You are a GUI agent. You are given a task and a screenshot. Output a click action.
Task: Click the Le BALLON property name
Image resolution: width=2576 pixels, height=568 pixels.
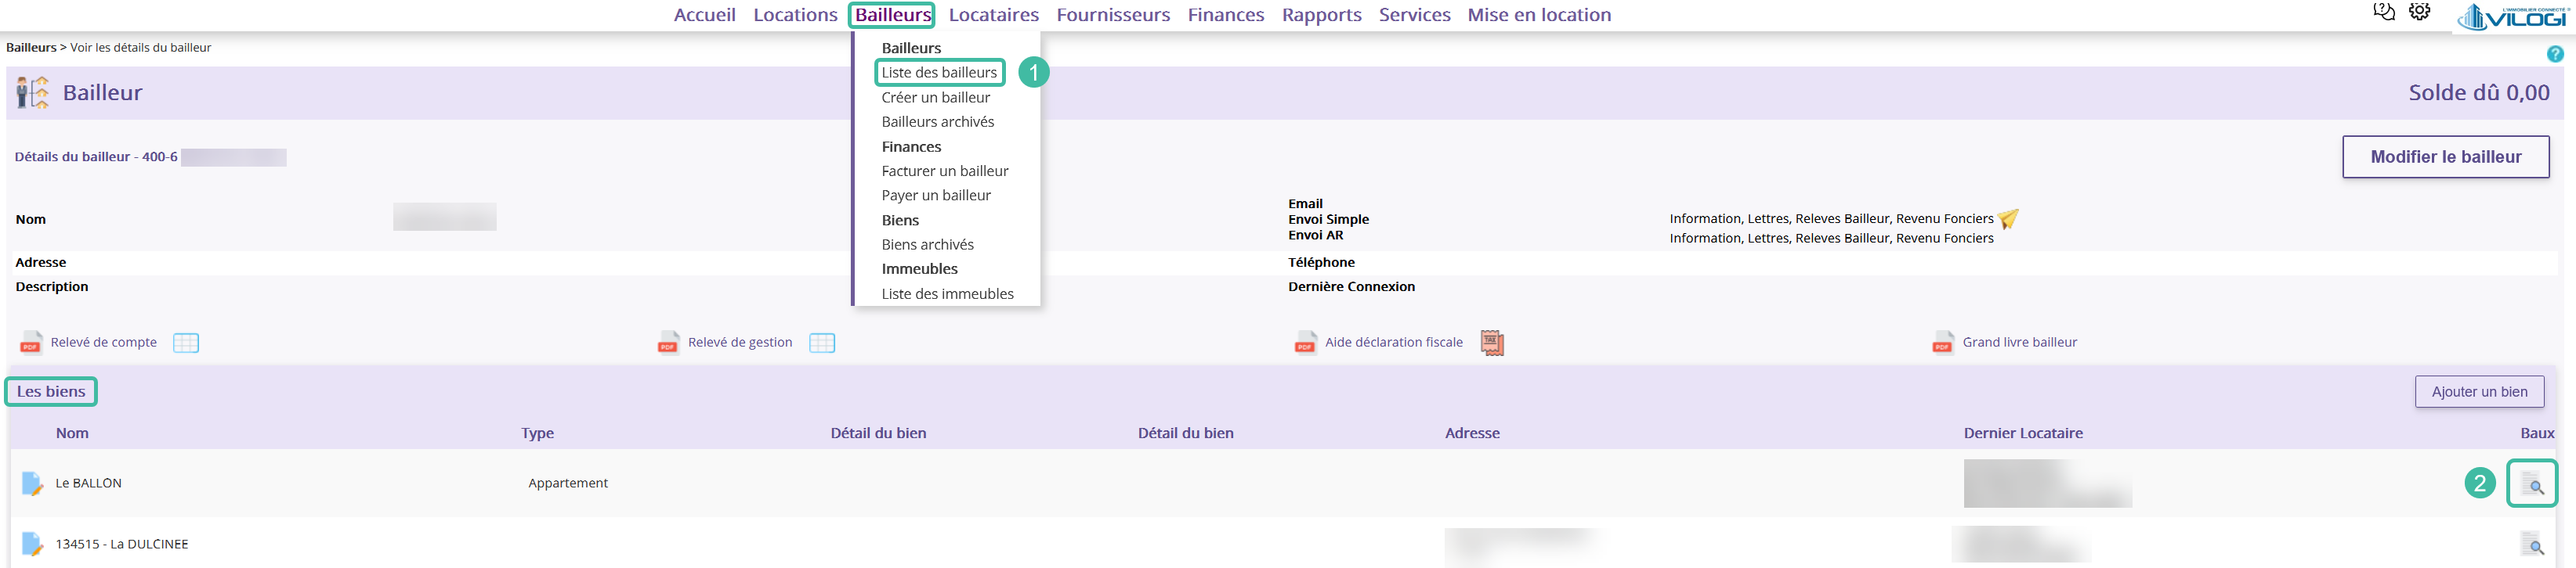[x=89, y=484]
